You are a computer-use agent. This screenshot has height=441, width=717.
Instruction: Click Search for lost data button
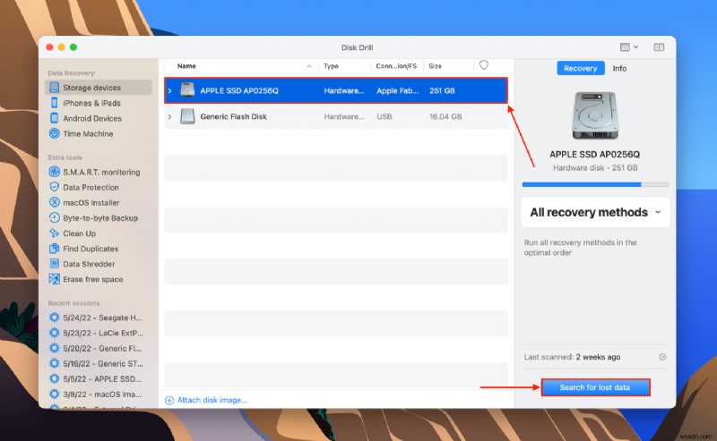[x=595, y=387]
